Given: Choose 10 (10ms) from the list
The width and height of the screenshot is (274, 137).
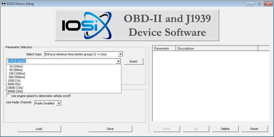Looking at the screenshot, I should (64, 66).
